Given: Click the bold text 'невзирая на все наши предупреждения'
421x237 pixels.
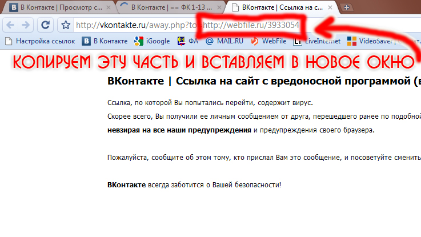Looking at the screenshot, I should point(179,130).
